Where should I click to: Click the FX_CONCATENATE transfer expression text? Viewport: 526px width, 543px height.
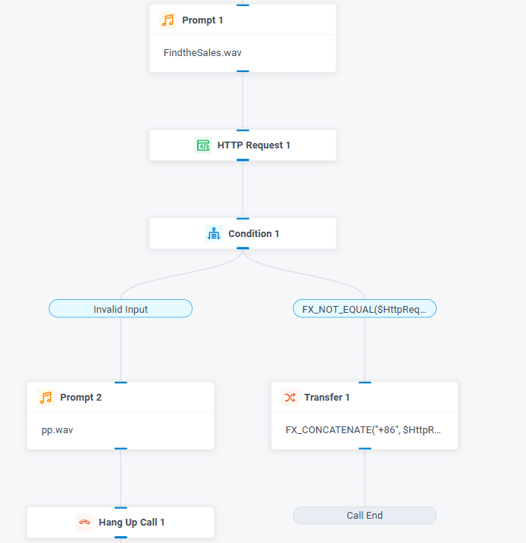point(363,430)
